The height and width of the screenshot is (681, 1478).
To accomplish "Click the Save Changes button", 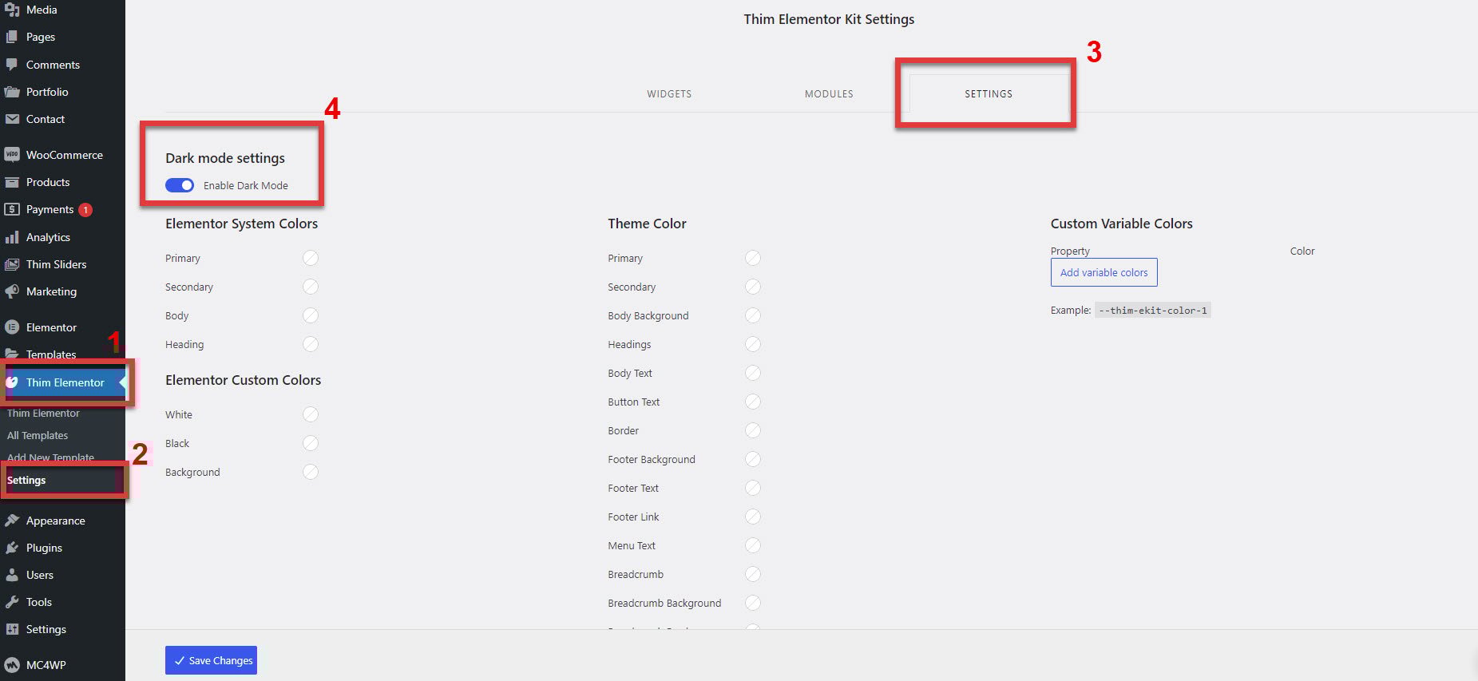I will click(211, 660).
